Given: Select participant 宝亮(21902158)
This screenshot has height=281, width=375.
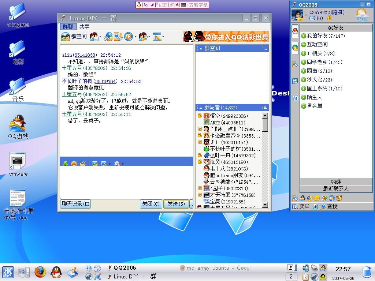Looking at the screenshot, I should pyautogui.click(x=229, y=202).
